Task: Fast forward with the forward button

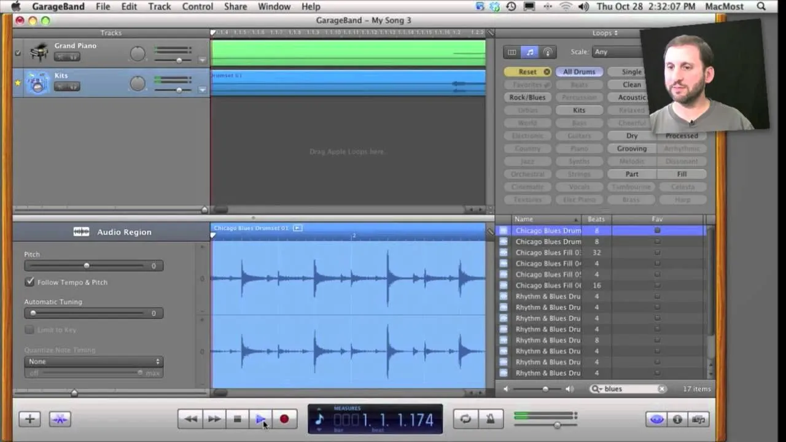Action: pyautogui.click(x=214, y=419)
